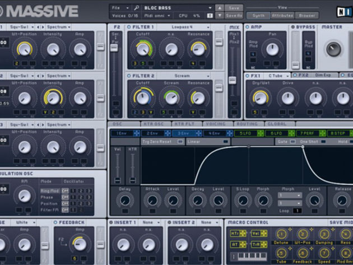353x265 pixels.
Task: Toggle the Gate switch in the envelope
Action: tap(292, 142)
